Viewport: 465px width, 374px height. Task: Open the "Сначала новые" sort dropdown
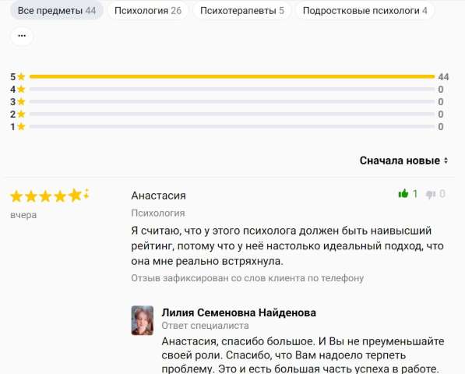coord(404,161)
